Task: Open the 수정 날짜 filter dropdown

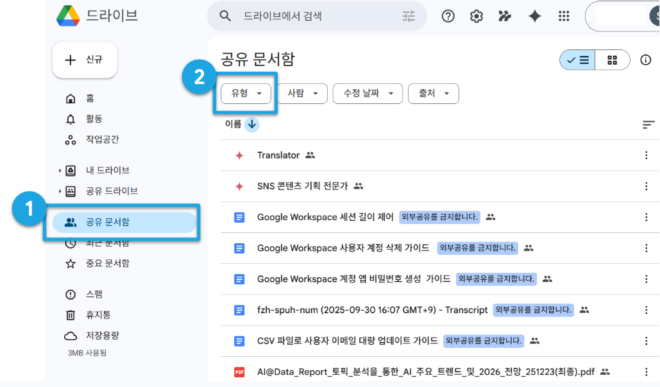Action: pos(368,94)
